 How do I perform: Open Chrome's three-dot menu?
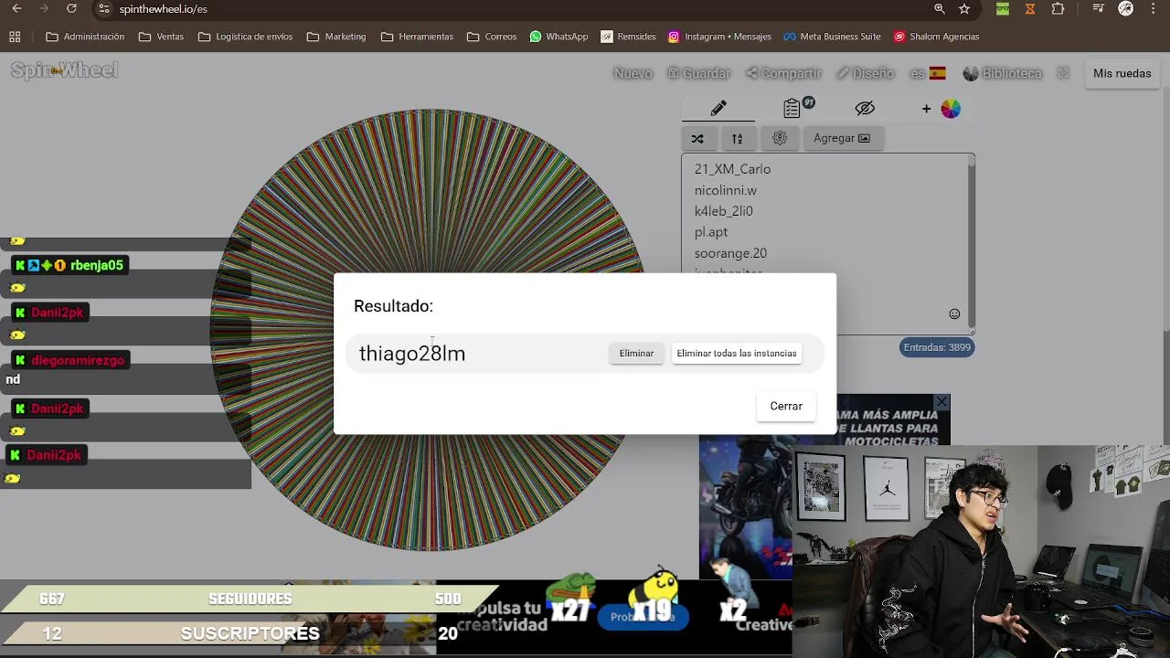click(x=1154, y=9)
